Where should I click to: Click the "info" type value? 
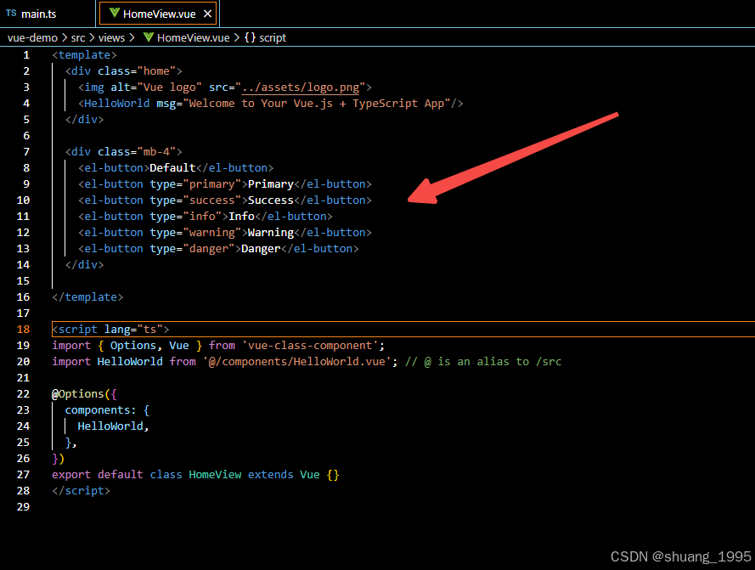coord(202,217)
